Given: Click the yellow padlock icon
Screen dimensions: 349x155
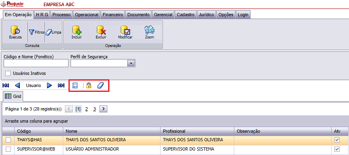Looking at the screenshot, I should (x=89, y=85).
